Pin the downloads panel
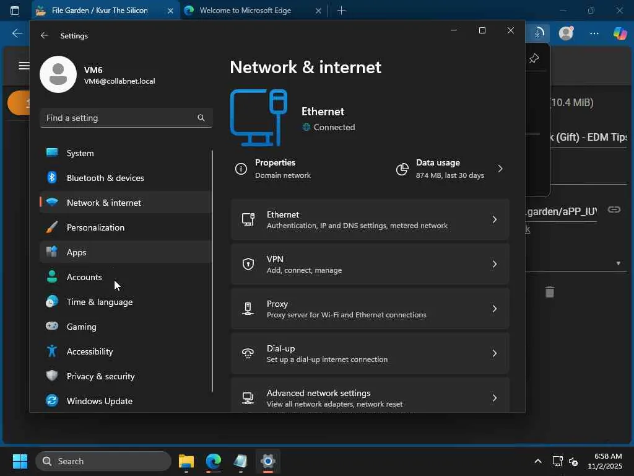Viewport: 634px width, 476px height. [x=534, y=58]
